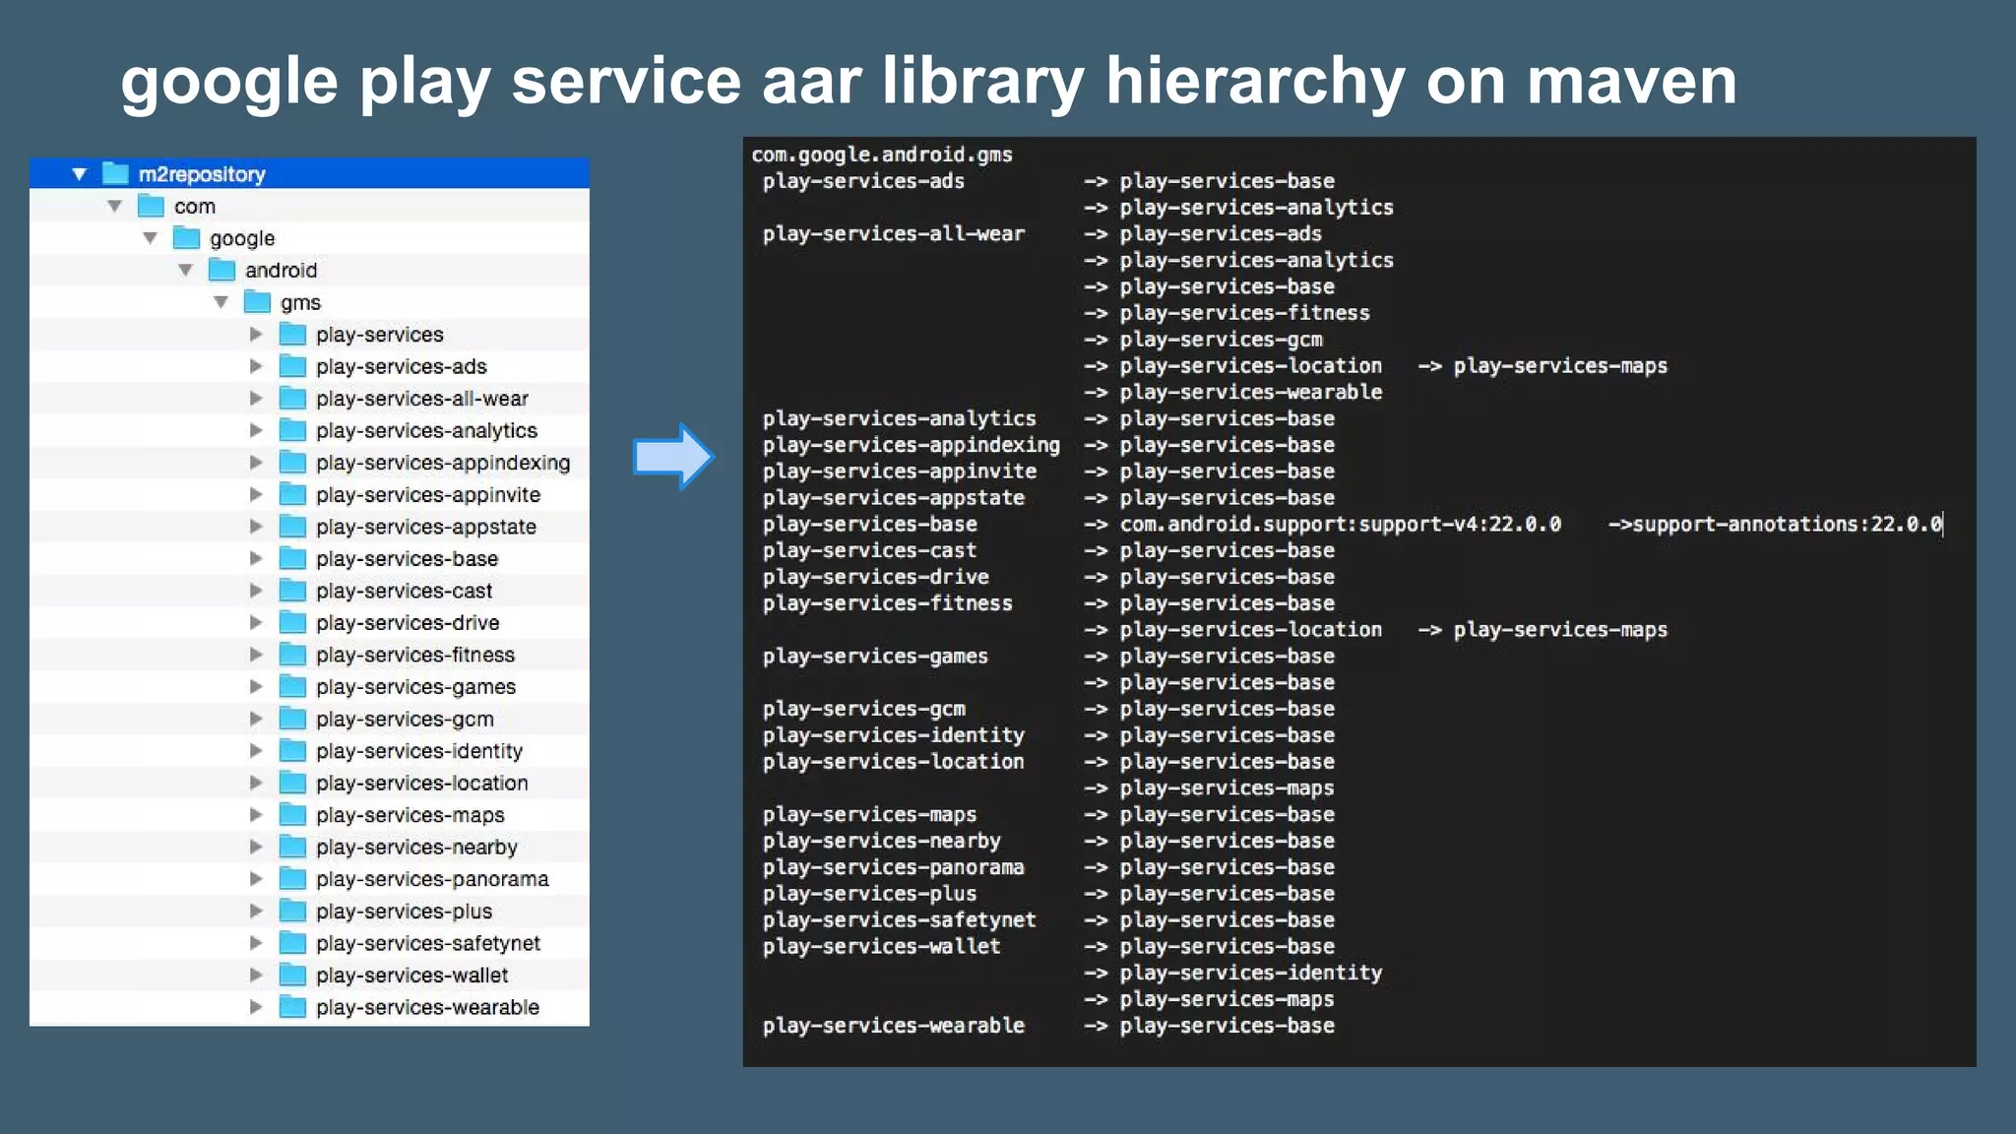The image size is (2016, 1134).
Task: Click play-services-fitness dependency under all-wear
Action: point(1245,313)
